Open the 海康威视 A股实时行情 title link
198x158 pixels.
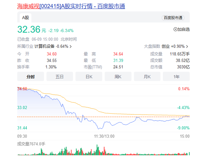tap(71, 6)
